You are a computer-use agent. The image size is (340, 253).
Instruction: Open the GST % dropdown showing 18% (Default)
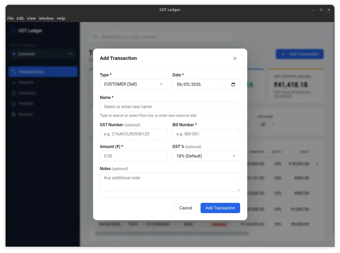[x=206, y=156]
